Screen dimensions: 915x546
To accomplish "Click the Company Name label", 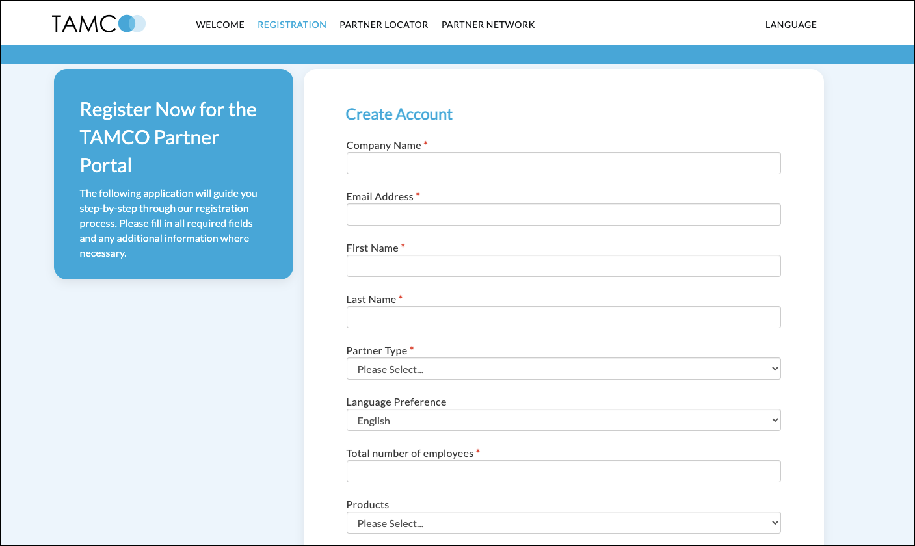I will [384, 146].
